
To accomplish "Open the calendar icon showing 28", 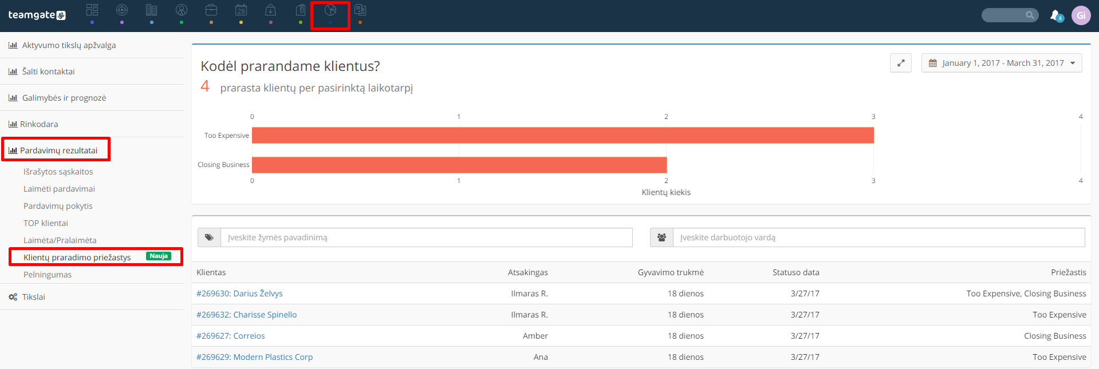I will pyautogui.click(x=241, y=10).
